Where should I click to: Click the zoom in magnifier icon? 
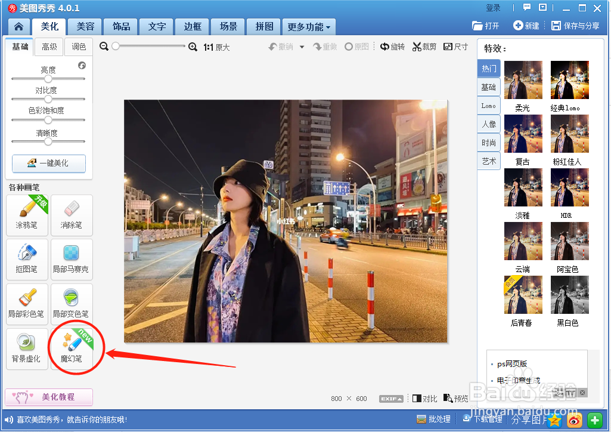click(193, 47)
